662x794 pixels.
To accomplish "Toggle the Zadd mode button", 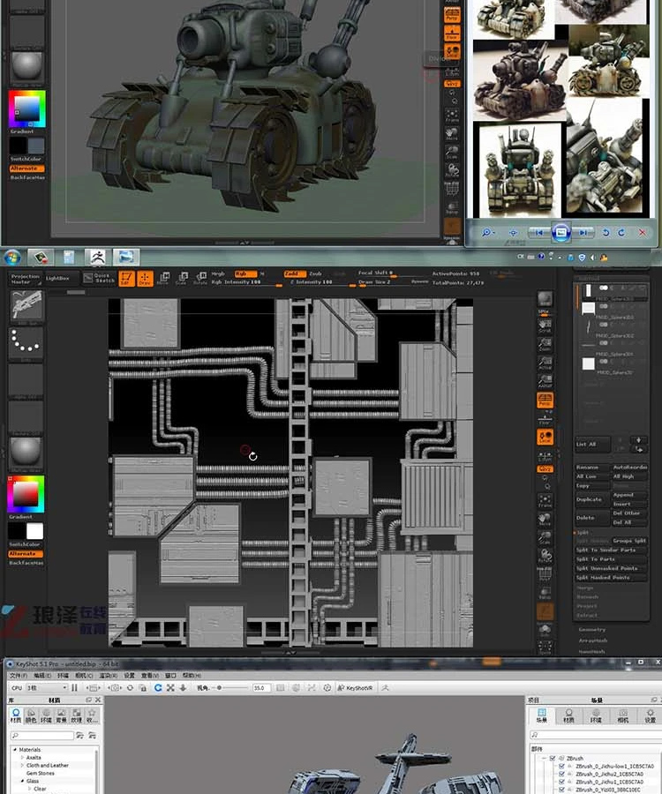I will point(294,273).
